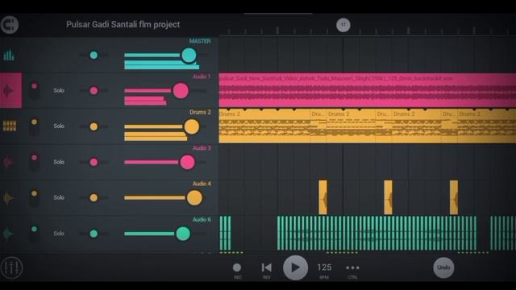Viewport: 516px width, 290px height.
Task: Click the Audio 1 volume slider handle
Action: [x=181, y=91]
